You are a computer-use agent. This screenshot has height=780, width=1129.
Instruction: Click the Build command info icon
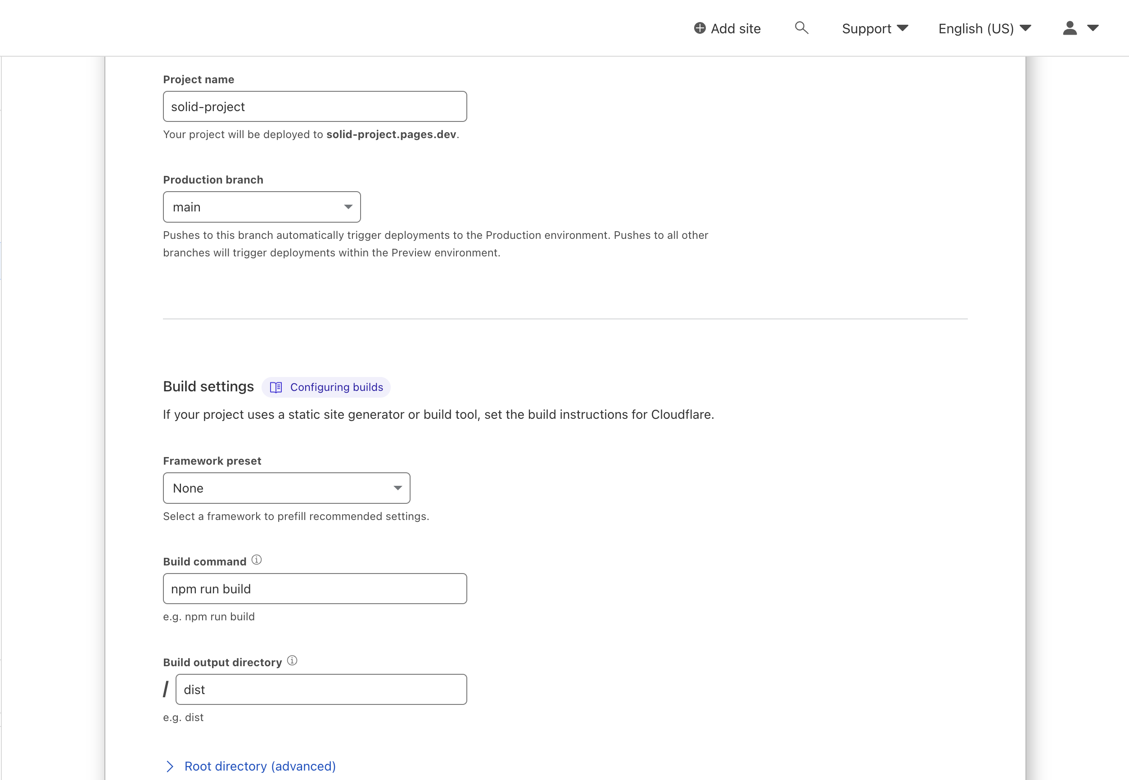[x=257, y=560]
